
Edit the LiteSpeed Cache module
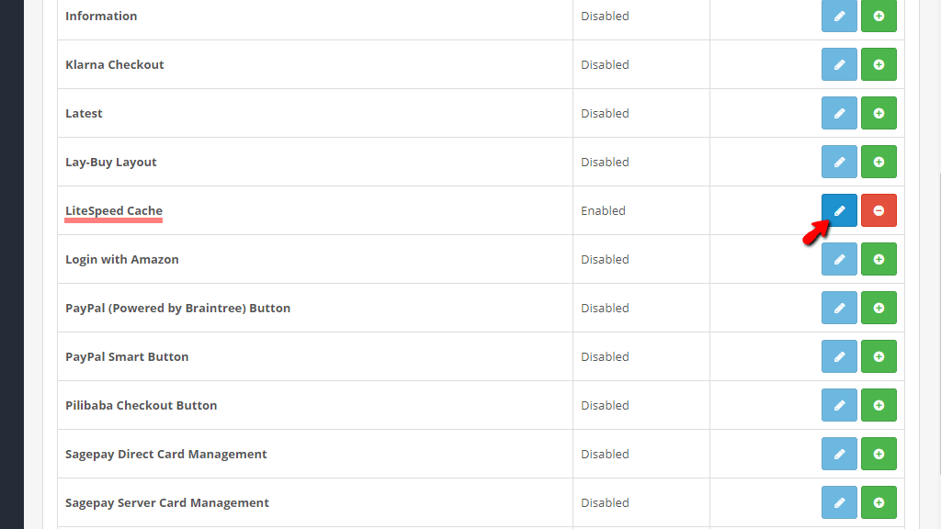(x=839, y=210)
